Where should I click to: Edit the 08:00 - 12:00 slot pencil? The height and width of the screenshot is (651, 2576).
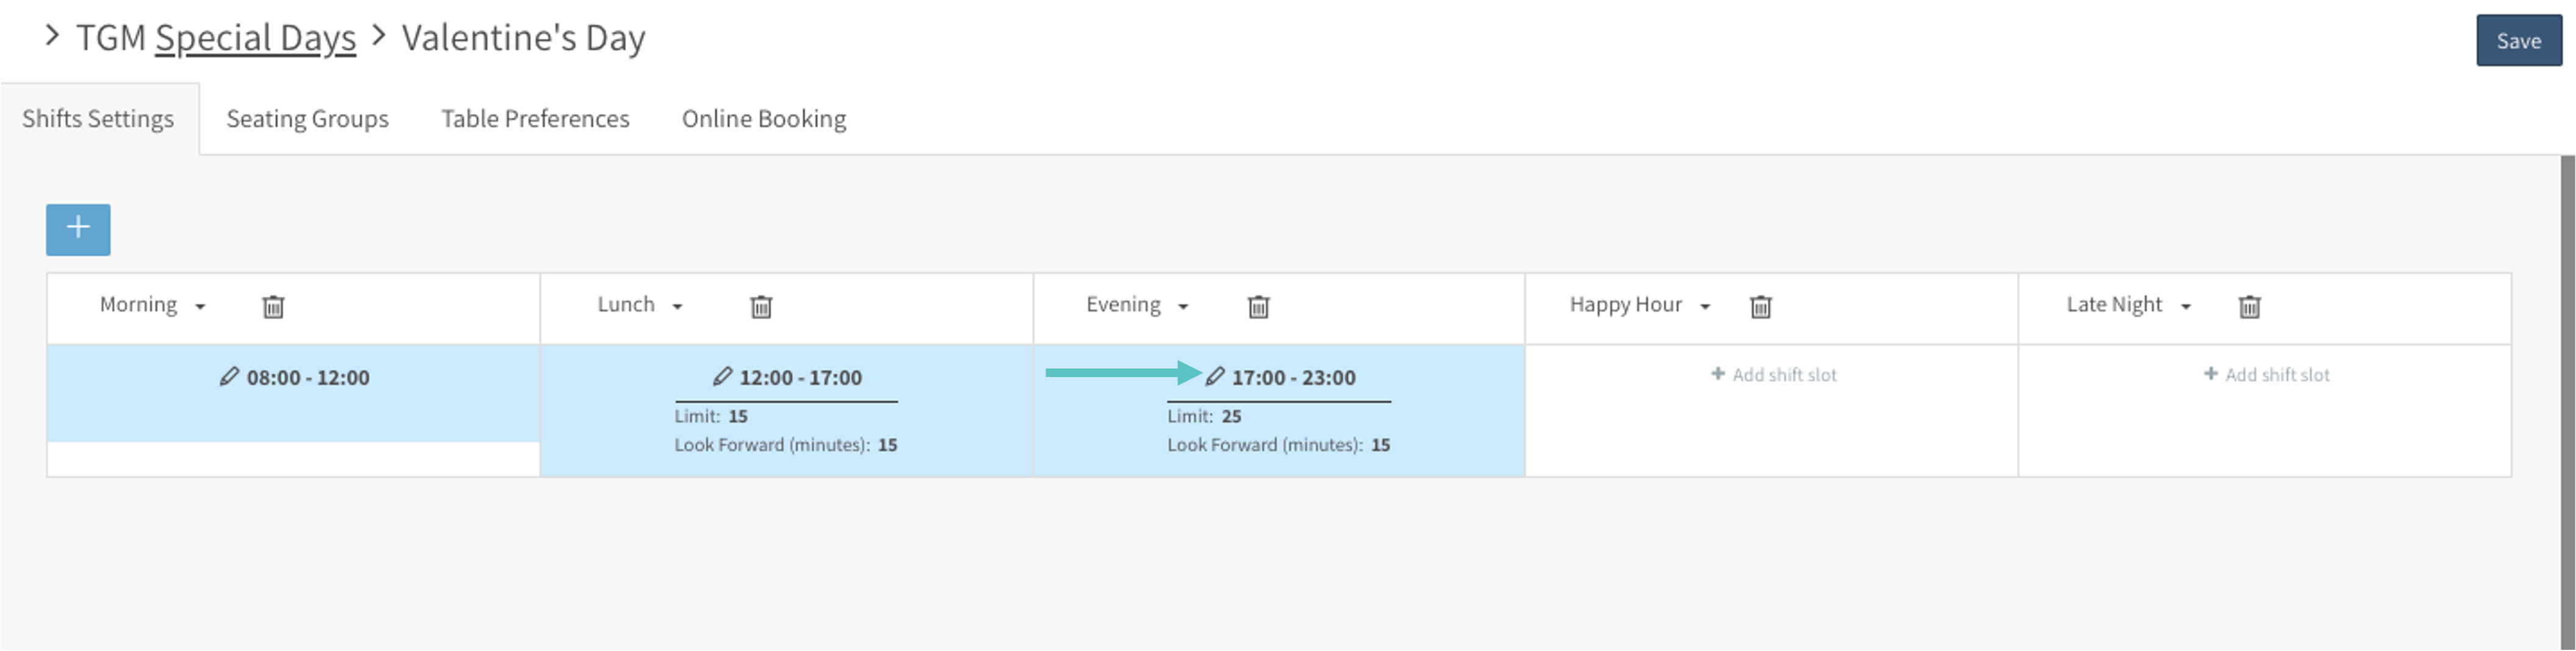[x=230, y=377]
